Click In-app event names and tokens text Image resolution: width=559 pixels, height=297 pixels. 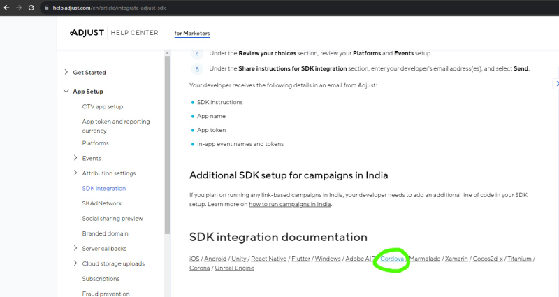[240, 144]
